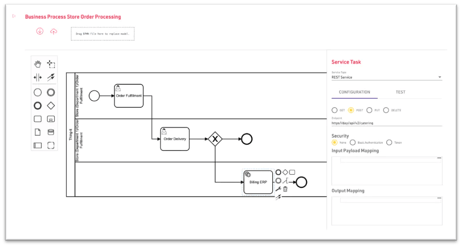Select the POST method radio button
Viewport: 462px width, 247px height.
tap(351, 110)
